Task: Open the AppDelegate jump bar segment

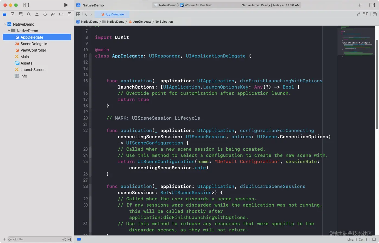Action: point(140,22)
